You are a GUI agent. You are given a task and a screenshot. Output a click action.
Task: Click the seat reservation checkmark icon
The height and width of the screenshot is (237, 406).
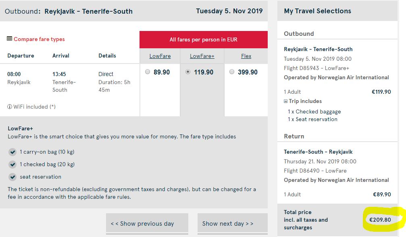click(x=12, y=177)
